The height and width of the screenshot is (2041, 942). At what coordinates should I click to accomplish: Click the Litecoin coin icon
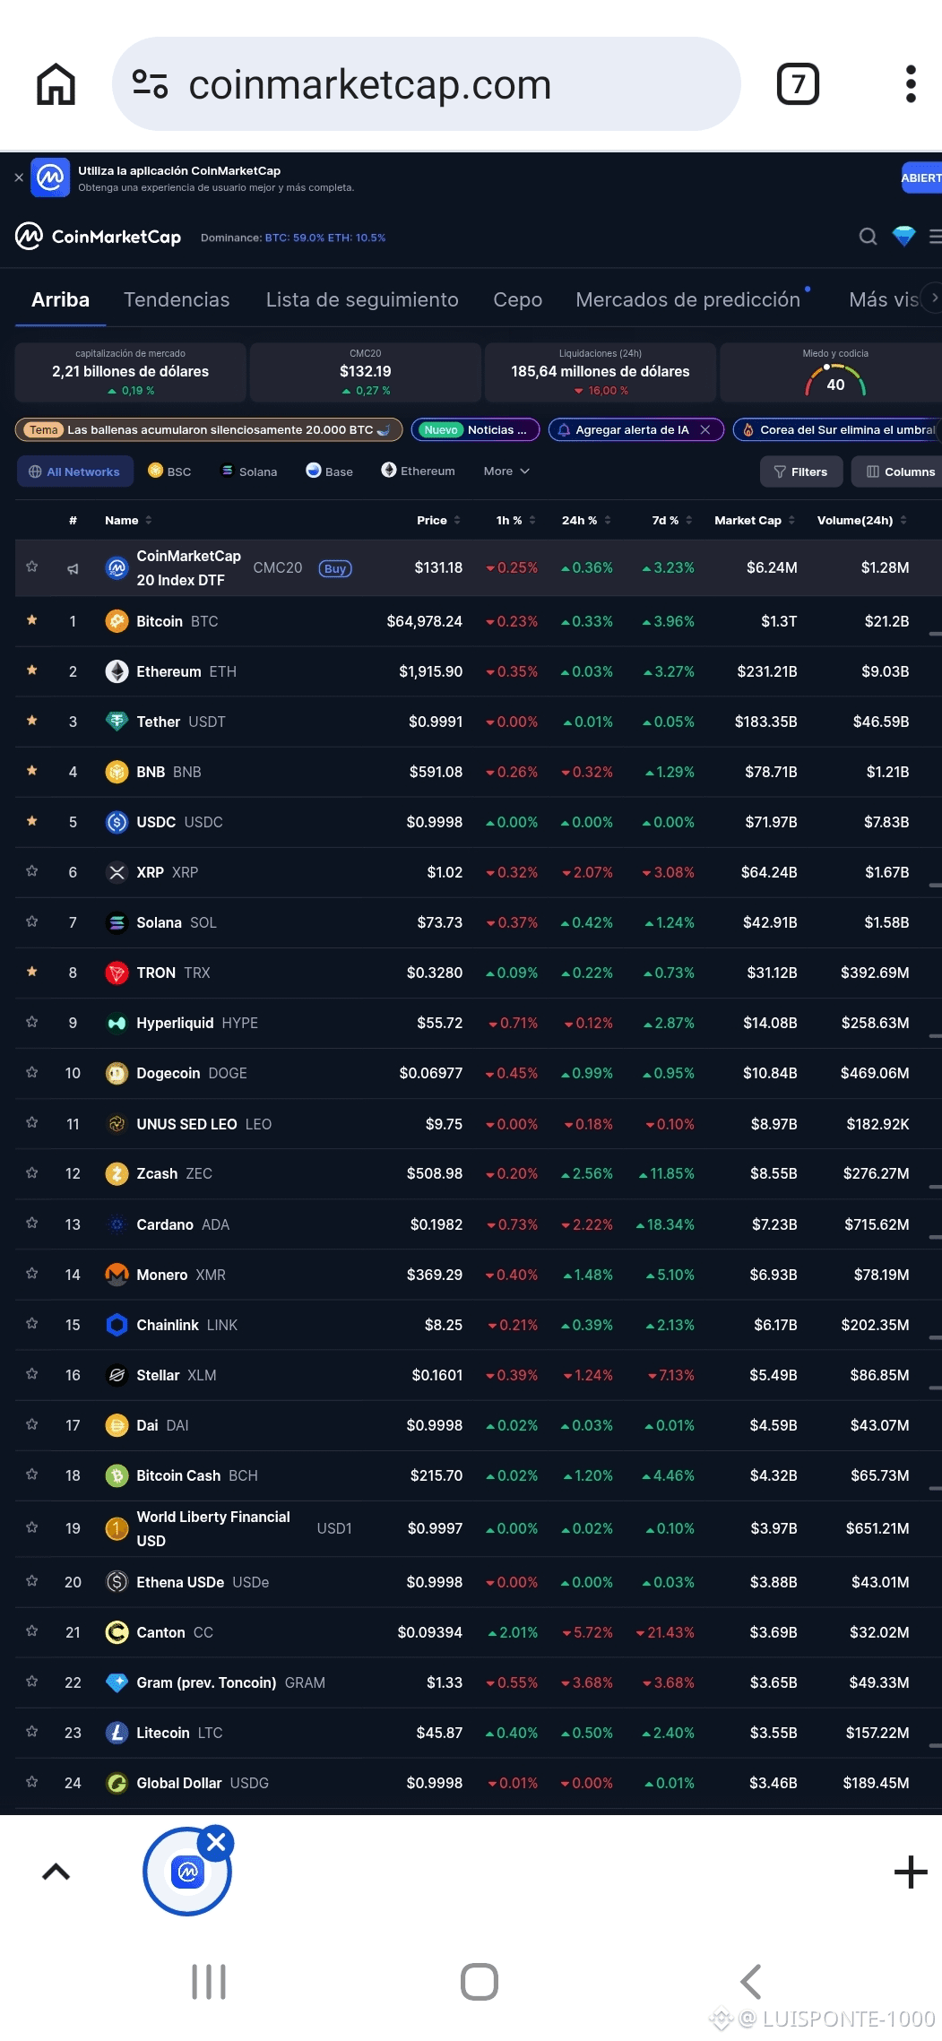tap(117, 1733)
